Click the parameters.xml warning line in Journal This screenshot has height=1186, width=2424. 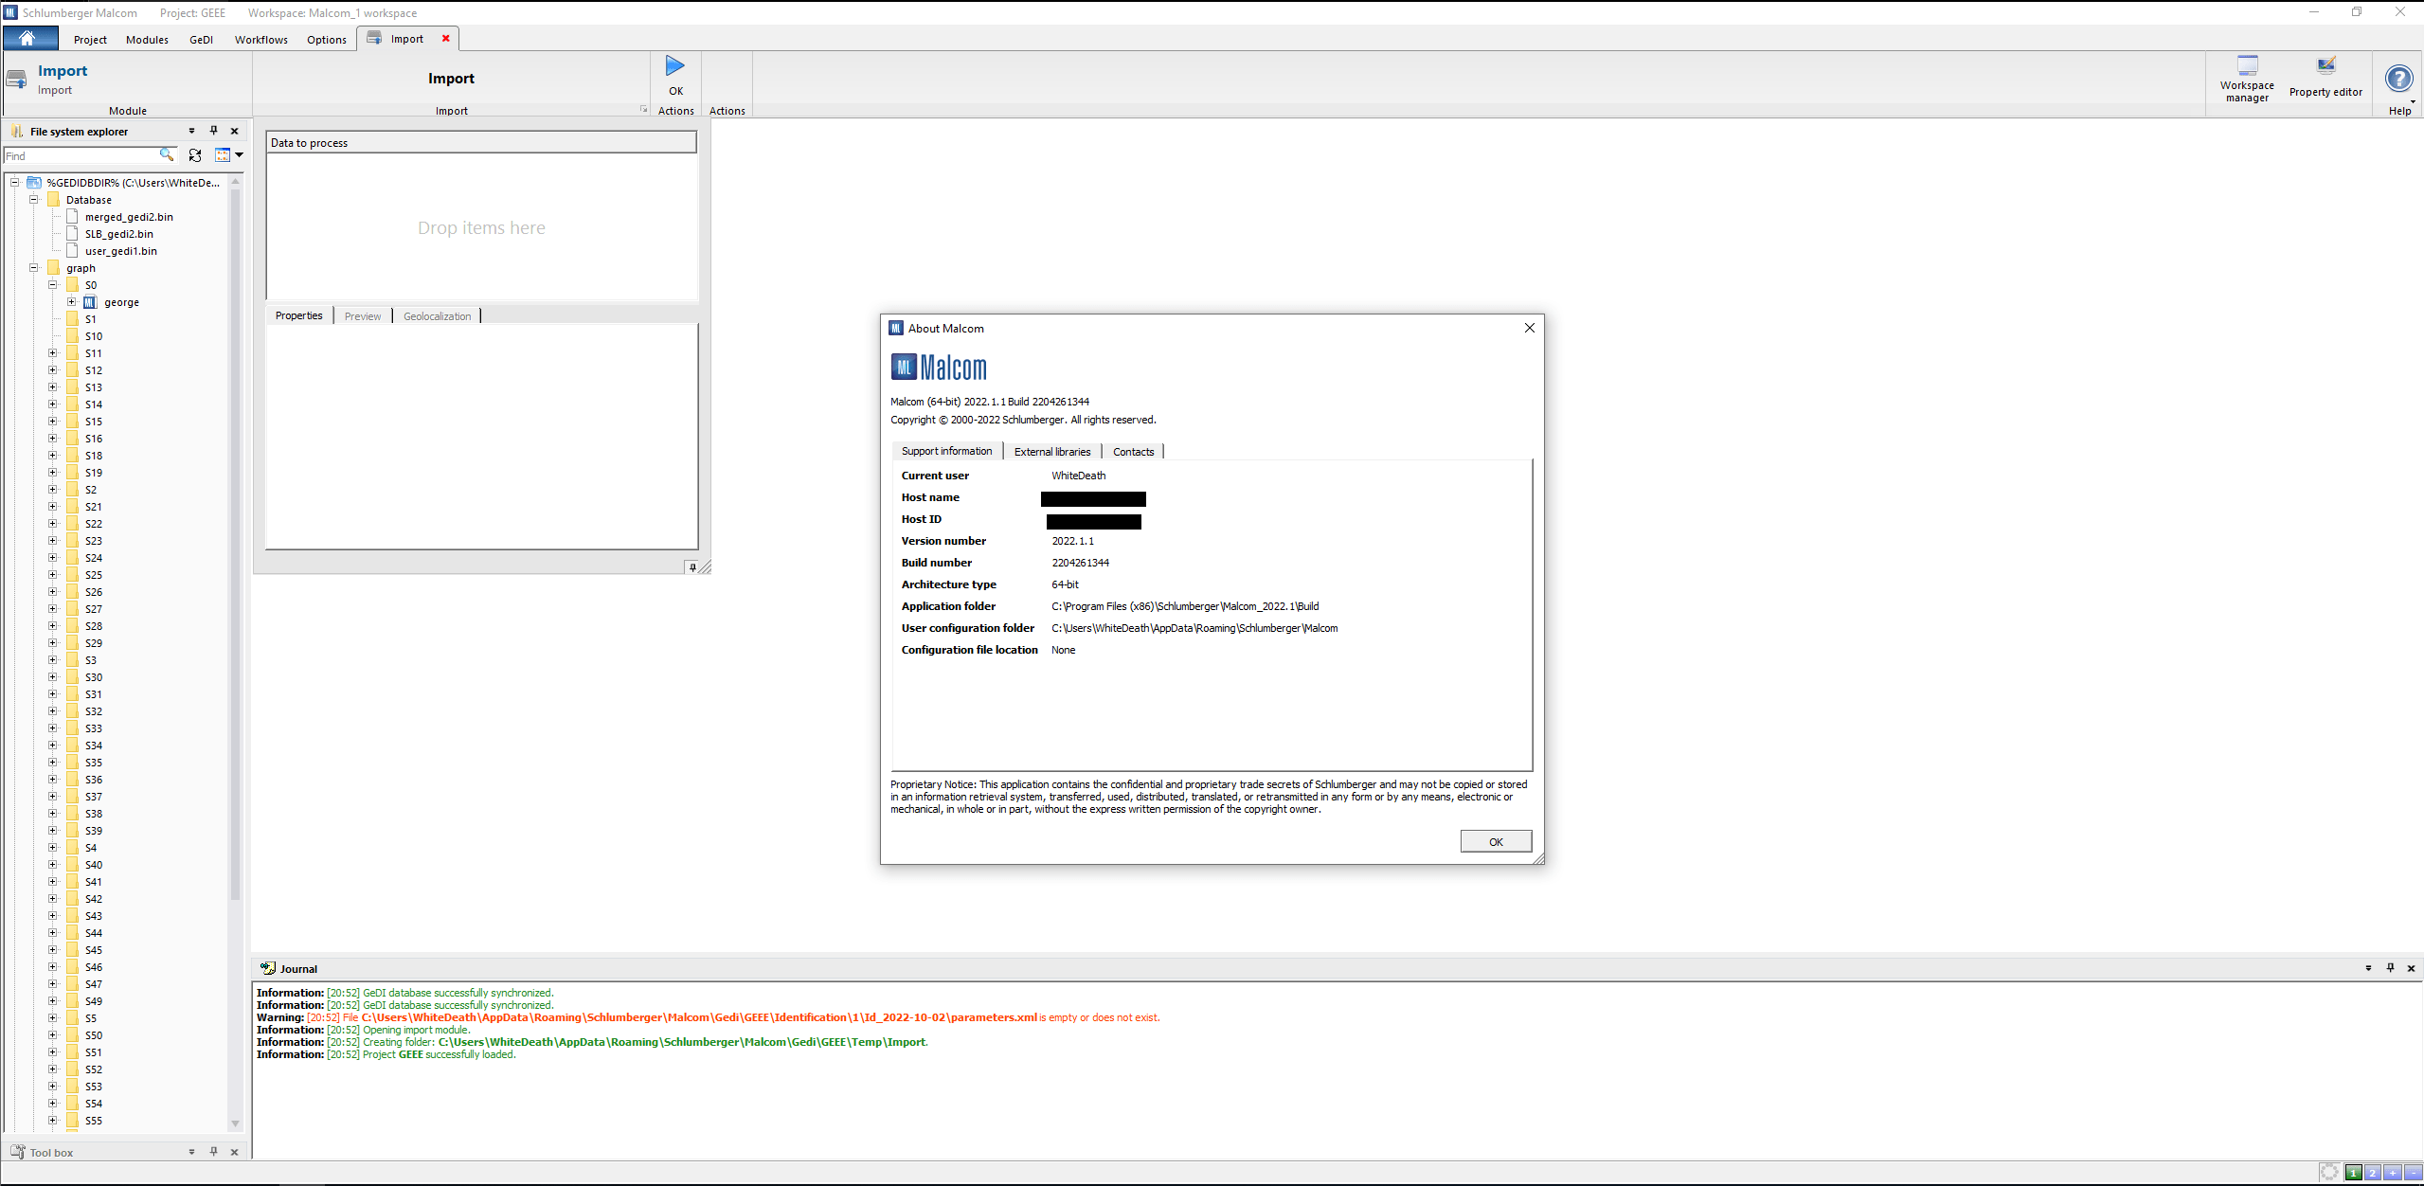pyautogui.click(x=708, y=1017)
